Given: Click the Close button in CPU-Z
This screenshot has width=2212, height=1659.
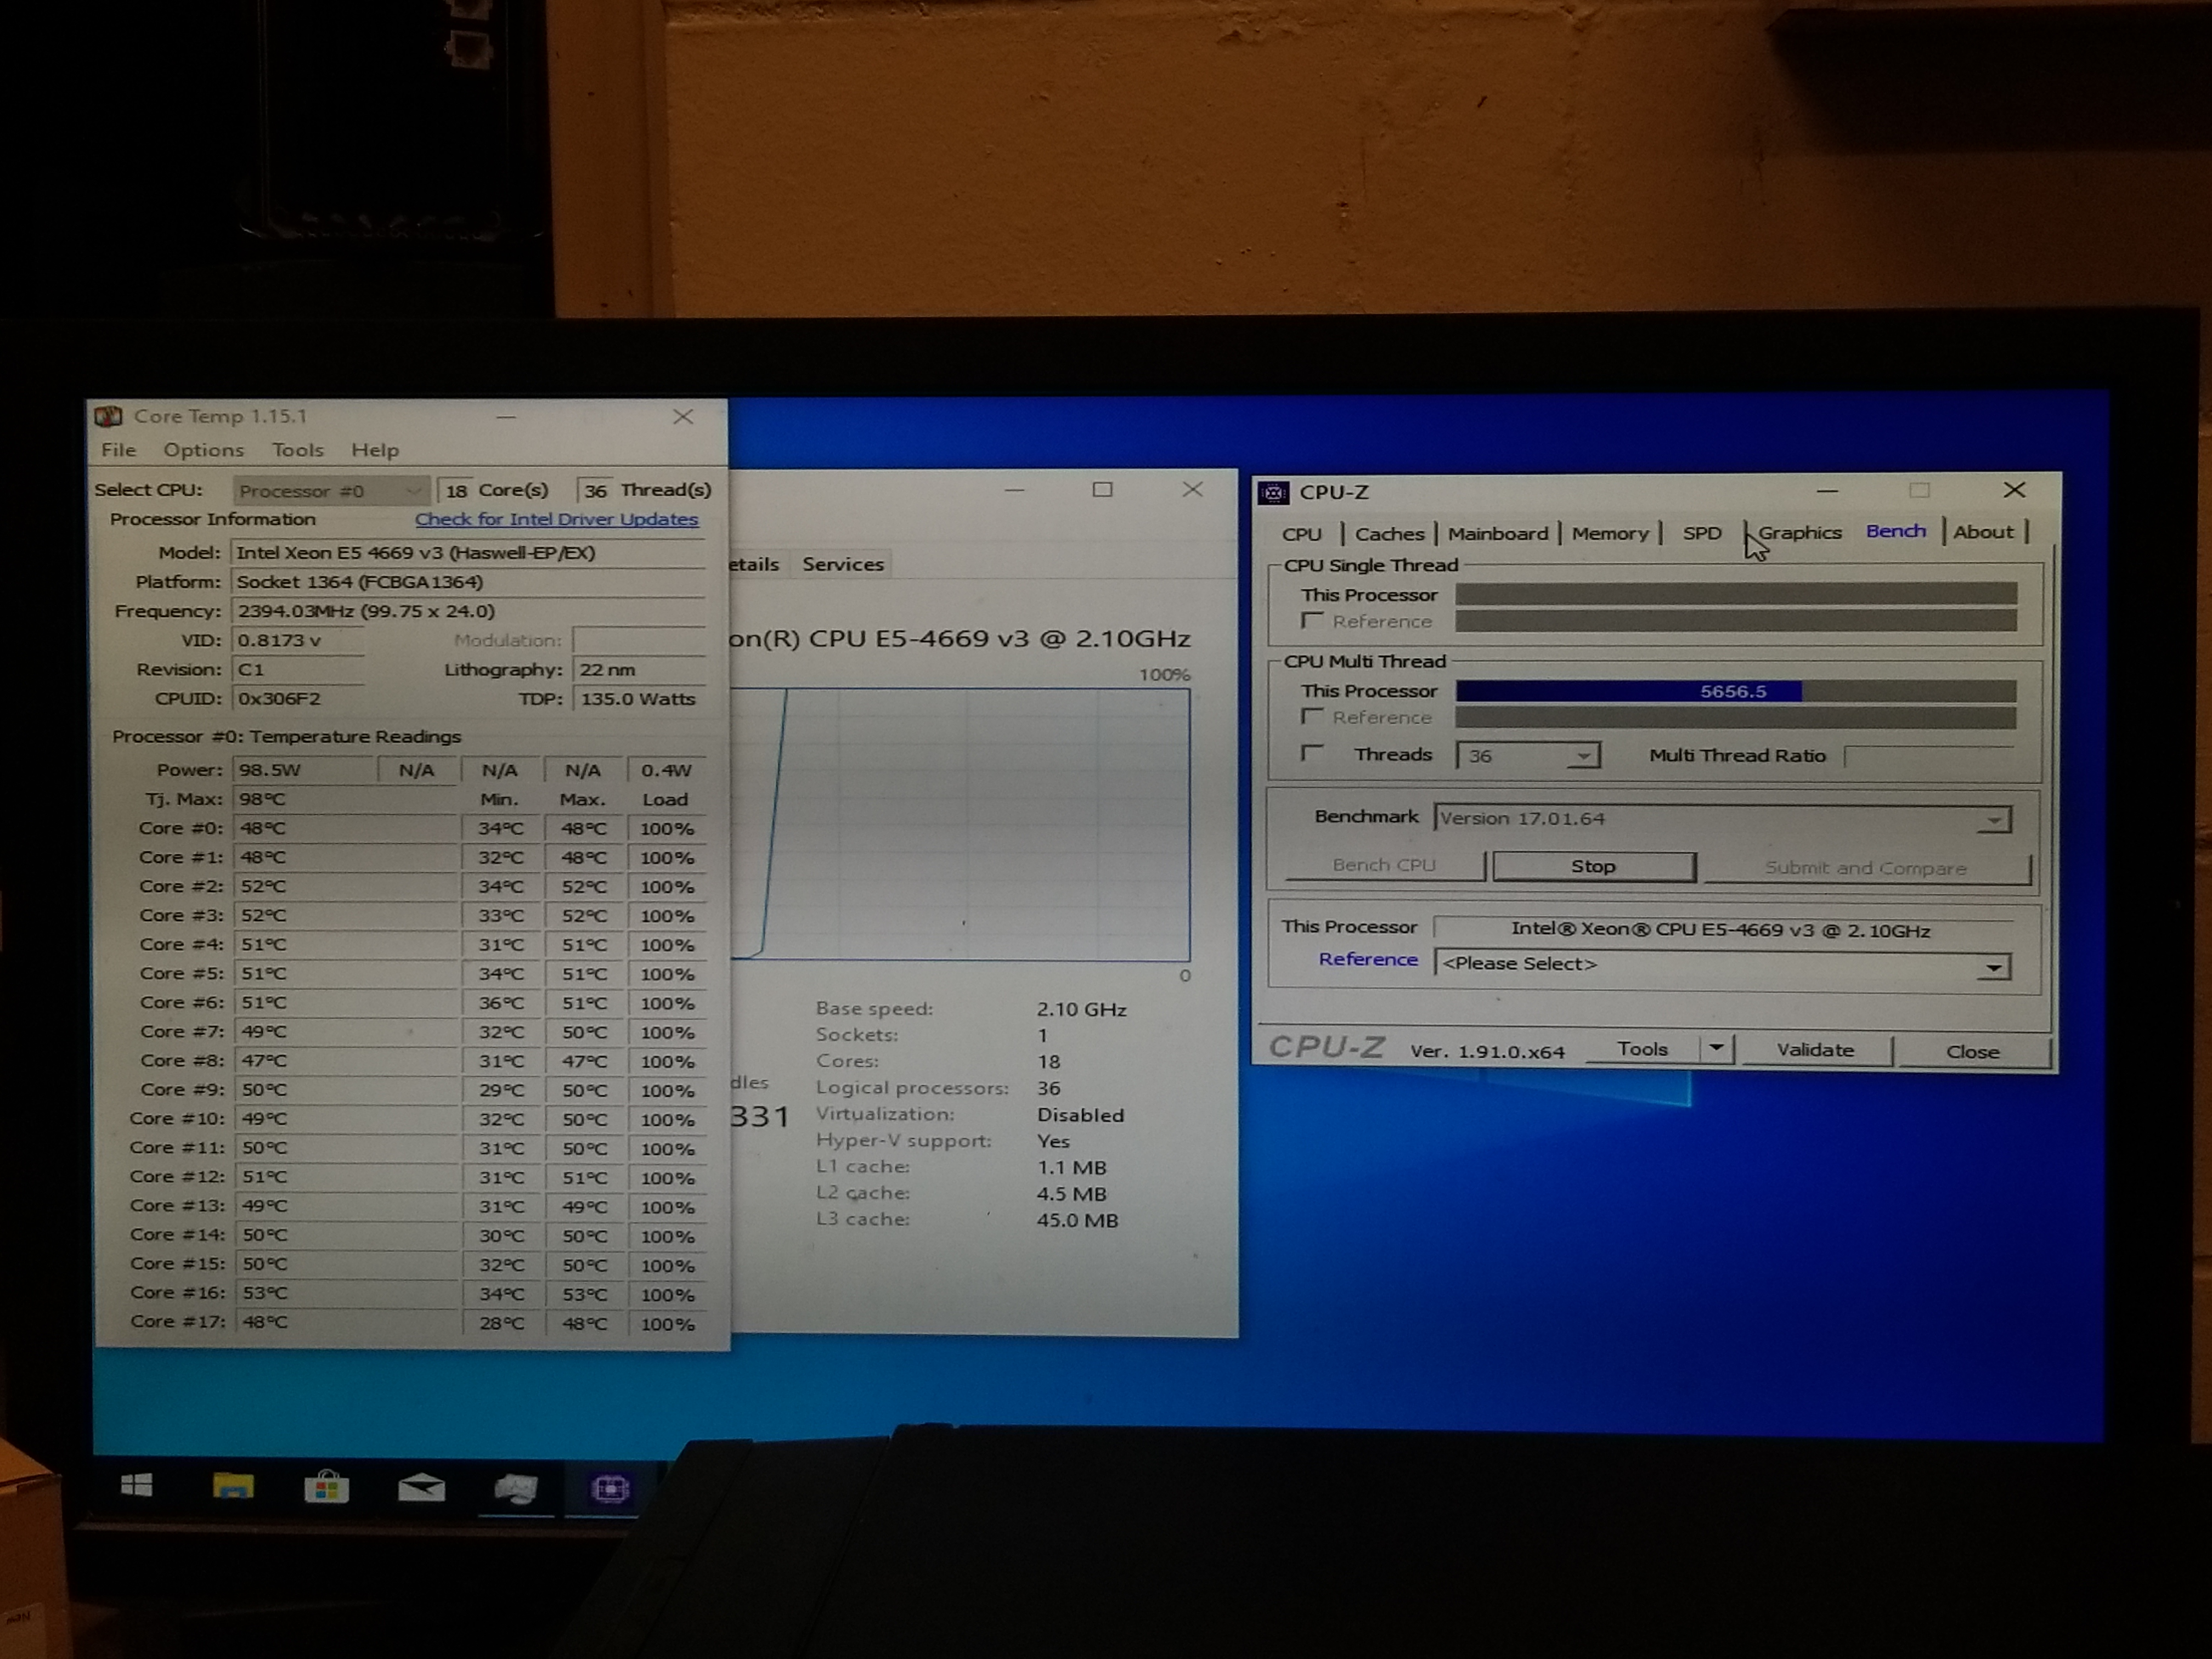Looking at the screenshot, I should pyautogui.click(x=1972, y=1052).
